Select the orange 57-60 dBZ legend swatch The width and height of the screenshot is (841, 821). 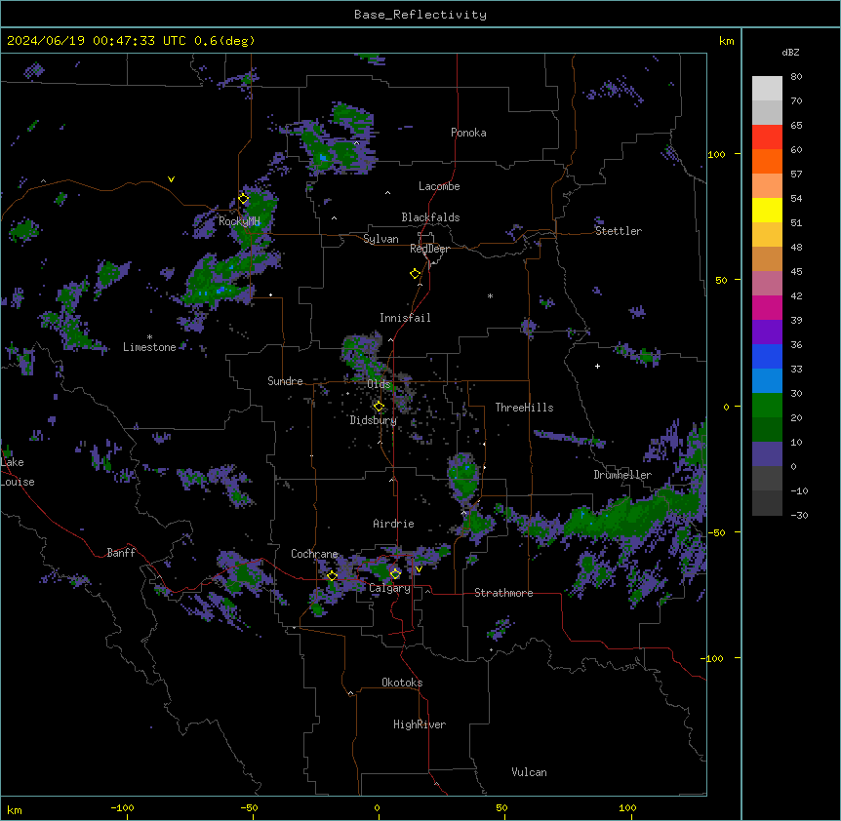point(767,161)
